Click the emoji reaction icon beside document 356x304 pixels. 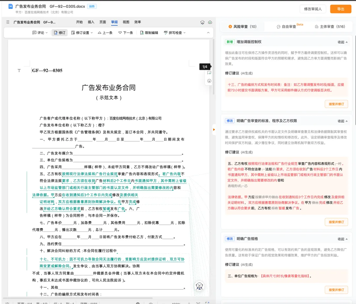coord(209,81)
